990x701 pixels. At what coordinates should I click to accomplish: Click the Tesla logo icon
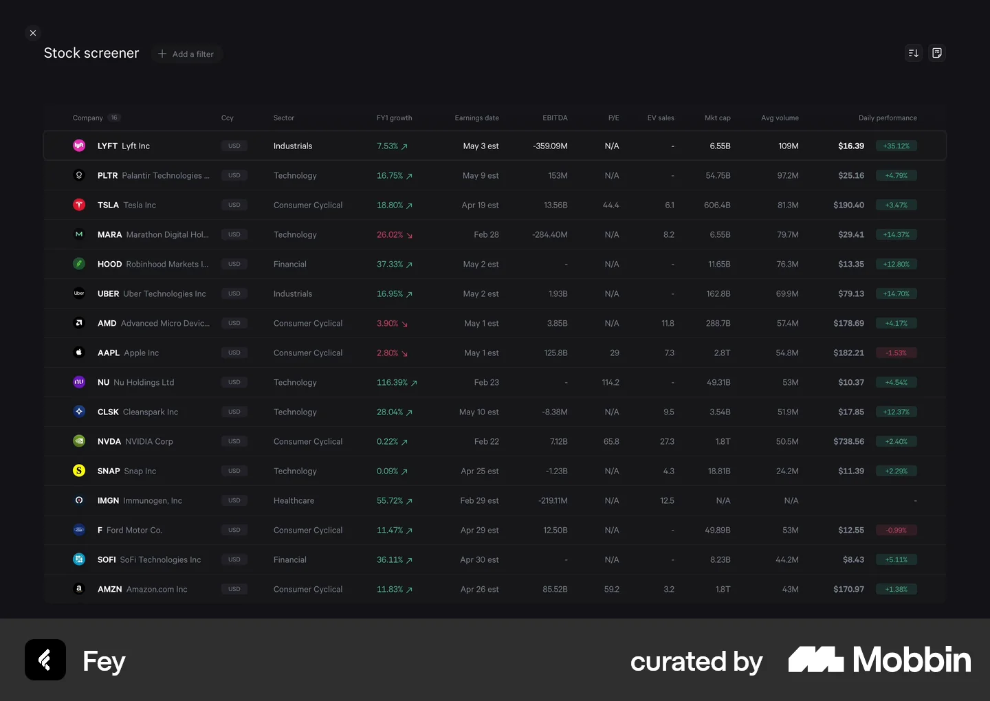[x=79, y=205]
